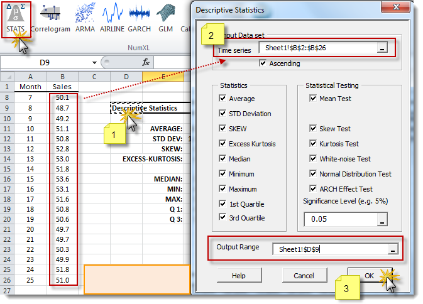Click the Significance Level range selector button
The height and width of the screenshot is (304, 423).
pos(382,219)
